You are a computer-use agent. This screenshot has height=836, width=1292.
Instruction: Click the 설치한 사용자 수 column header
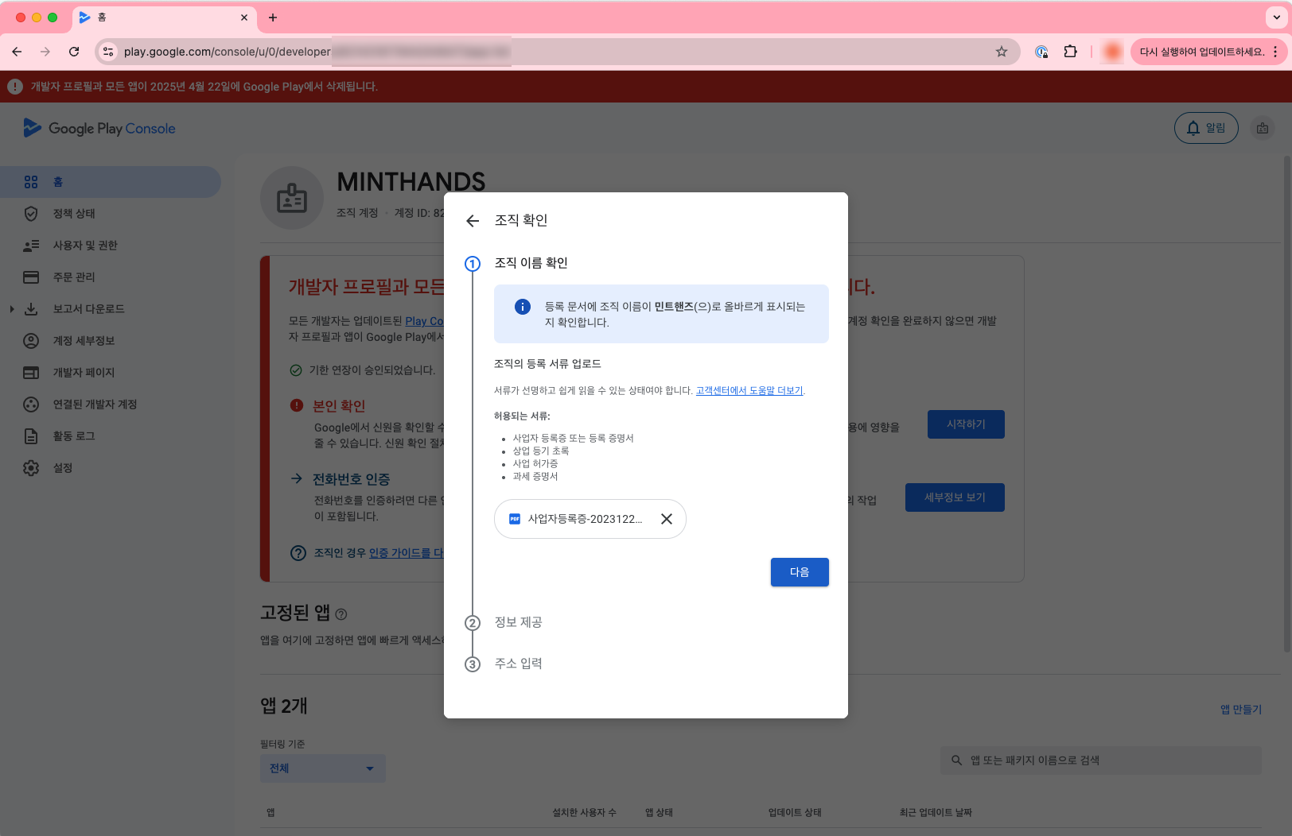(584, 812)
